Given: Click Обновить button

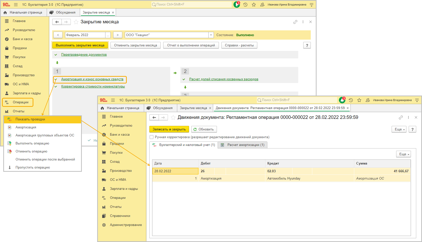Looking at the screenshot, I should (204, 129).
